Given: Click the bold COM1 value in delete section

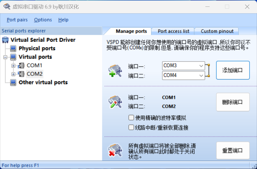Looking at the screenshot, I should (169, 97).
